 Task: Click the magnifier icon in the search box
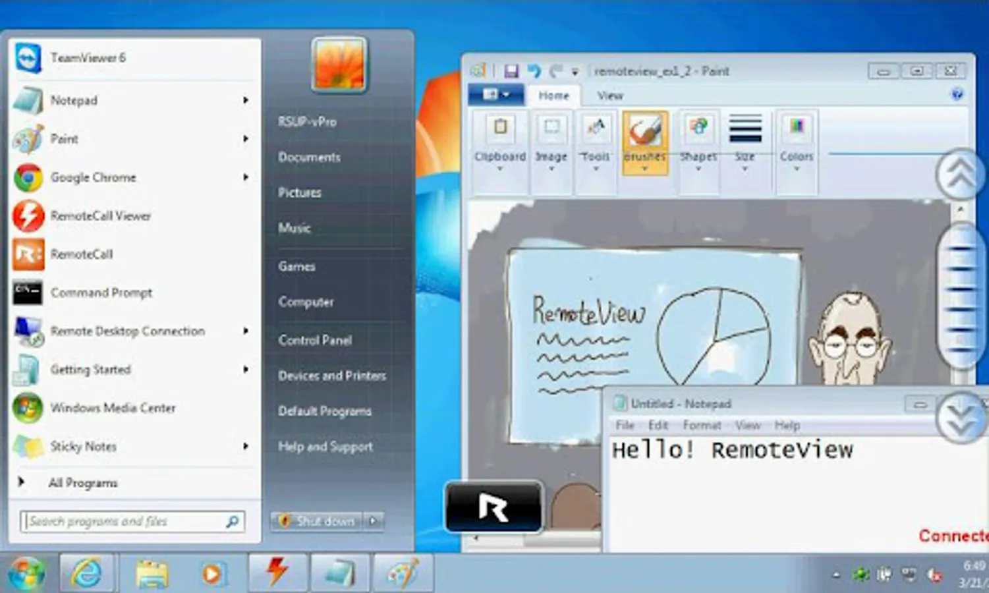coord(232,522)
